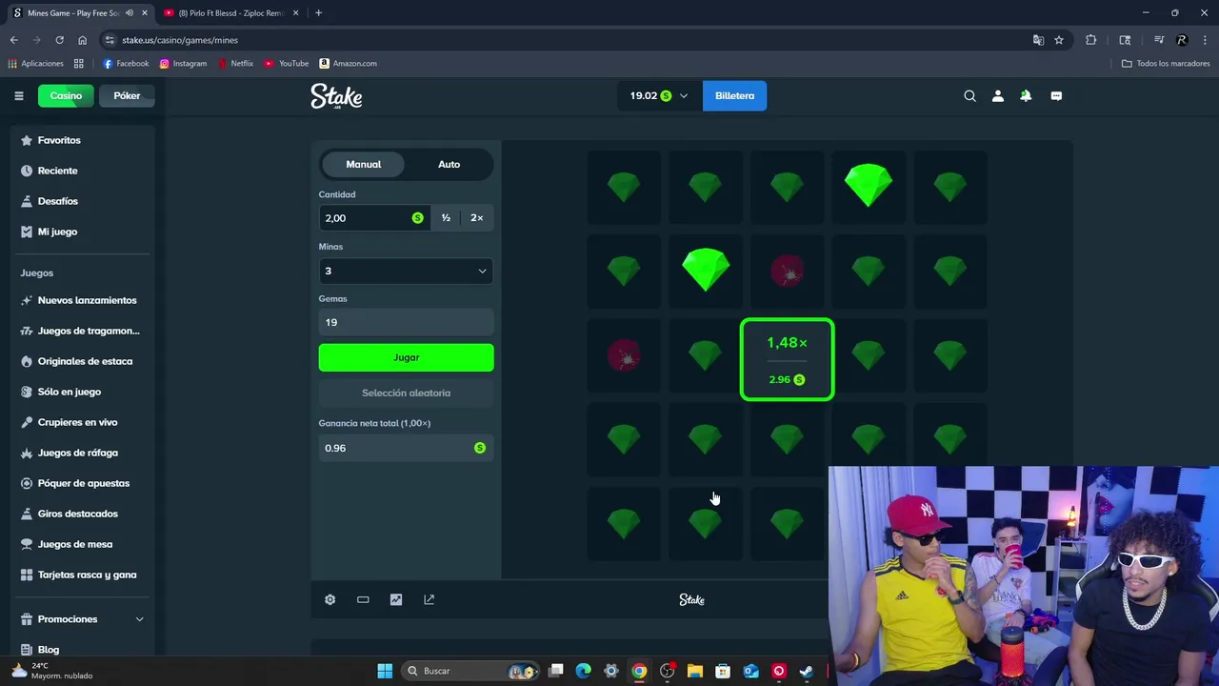Expand the Minas count dropdown
The height and width of the screenshot is (686, 1219).
(406, 271)
